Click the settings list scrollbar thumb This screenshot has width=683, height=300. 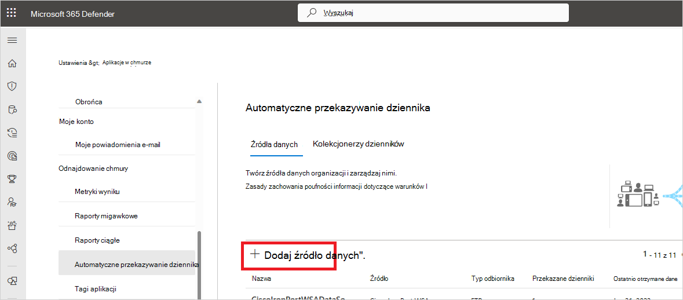pyautogui.click(x=199, y=265)
